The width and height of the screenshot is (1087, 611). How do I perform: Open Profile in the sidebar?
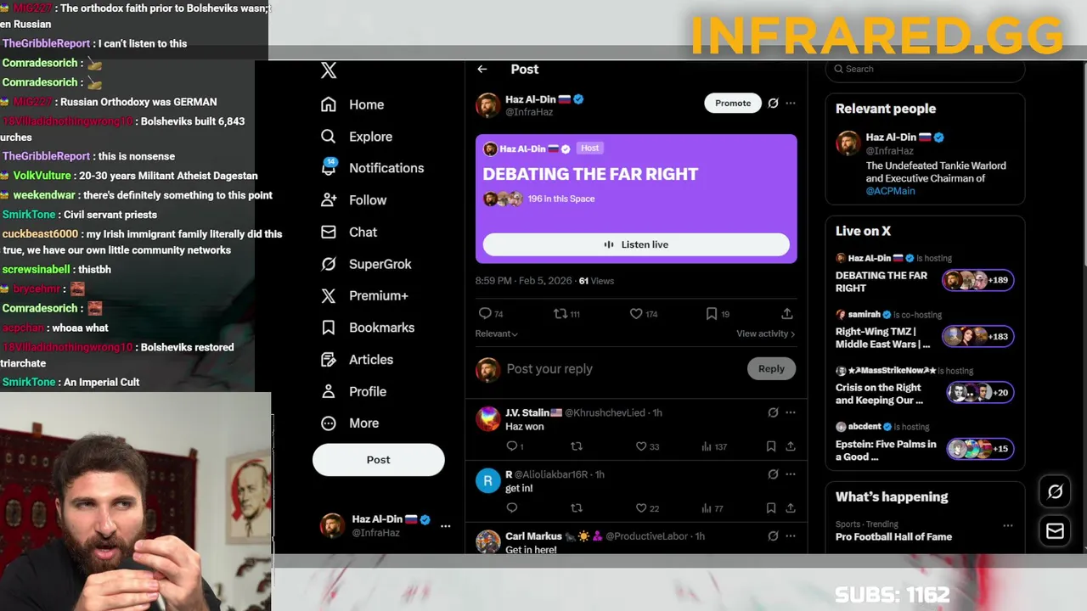(353, 391)
